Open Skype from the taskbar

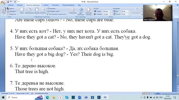point(67,97)
